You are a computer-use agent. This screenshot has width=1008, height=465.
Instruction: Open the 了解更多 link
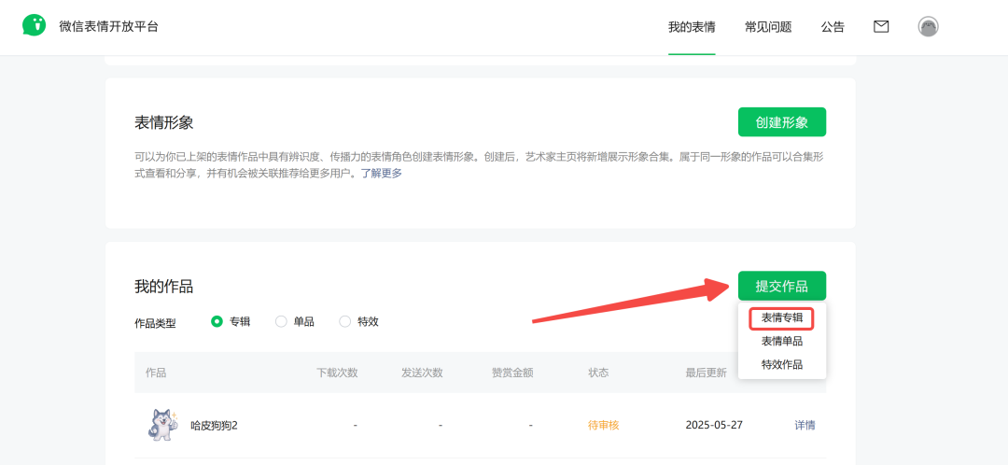[x=381, y=173]
